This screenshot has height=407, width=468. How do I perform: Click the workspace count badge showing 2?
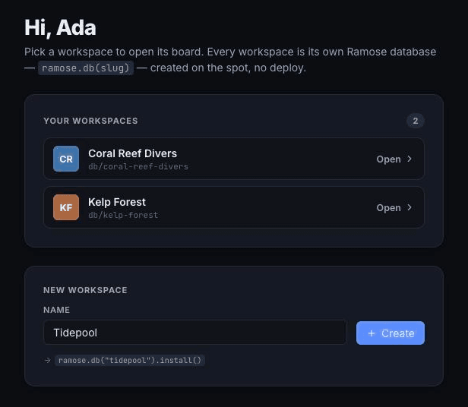tap(415, 121)
